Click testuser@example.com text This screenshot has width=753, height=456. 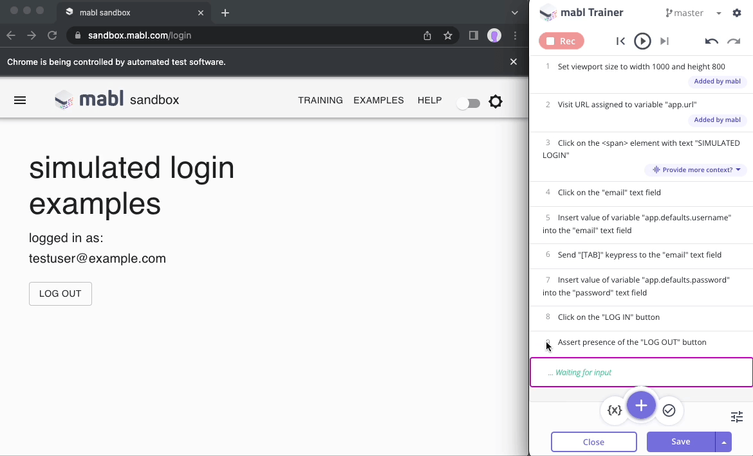pyautogui.click(x=97, y=259)
